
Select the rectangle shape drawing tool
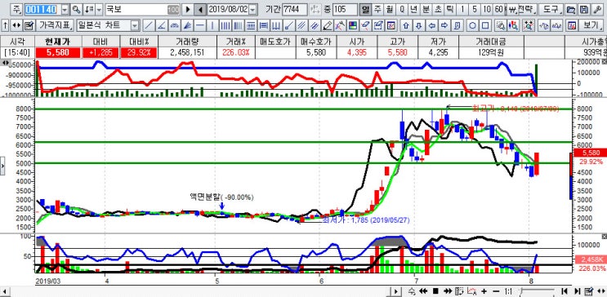[x=485, y=26]
